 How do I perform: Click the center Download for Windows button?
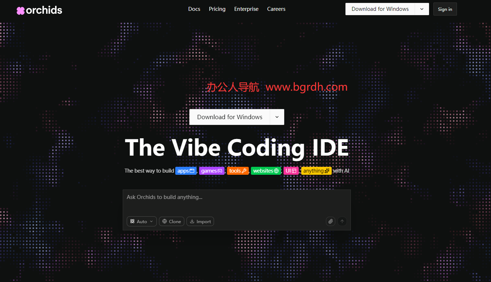tap(230, 117)
